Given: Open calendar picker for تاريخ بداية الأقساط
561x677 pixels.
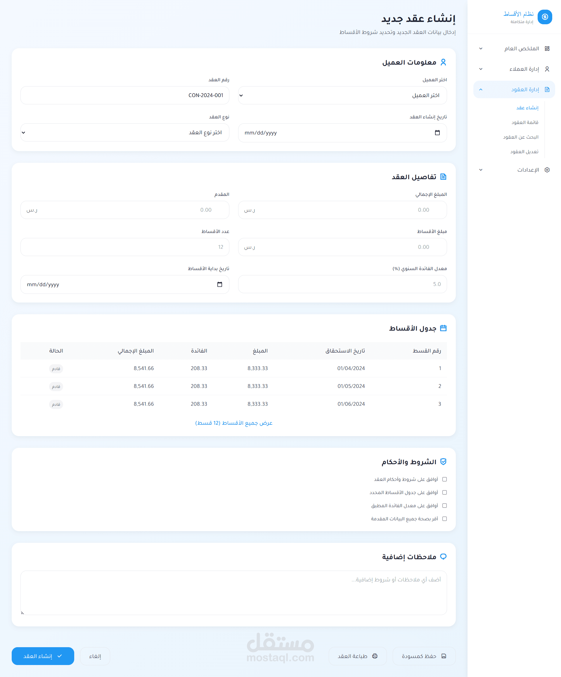Looking at the screenshot, I should [x=219, y=284].
